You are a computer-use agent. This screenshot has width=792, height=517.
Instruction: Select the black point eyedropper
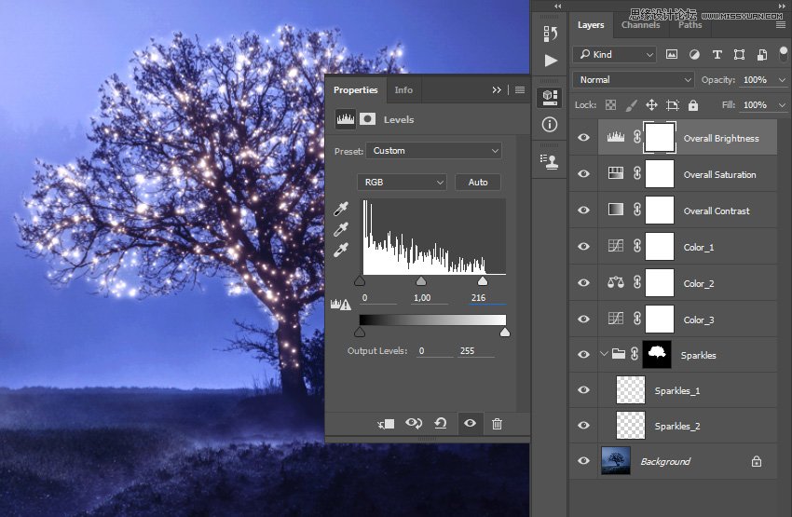coord(341,211)
